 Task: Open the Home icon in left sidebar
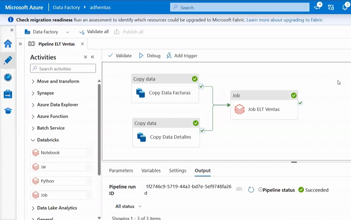(7, 44)
